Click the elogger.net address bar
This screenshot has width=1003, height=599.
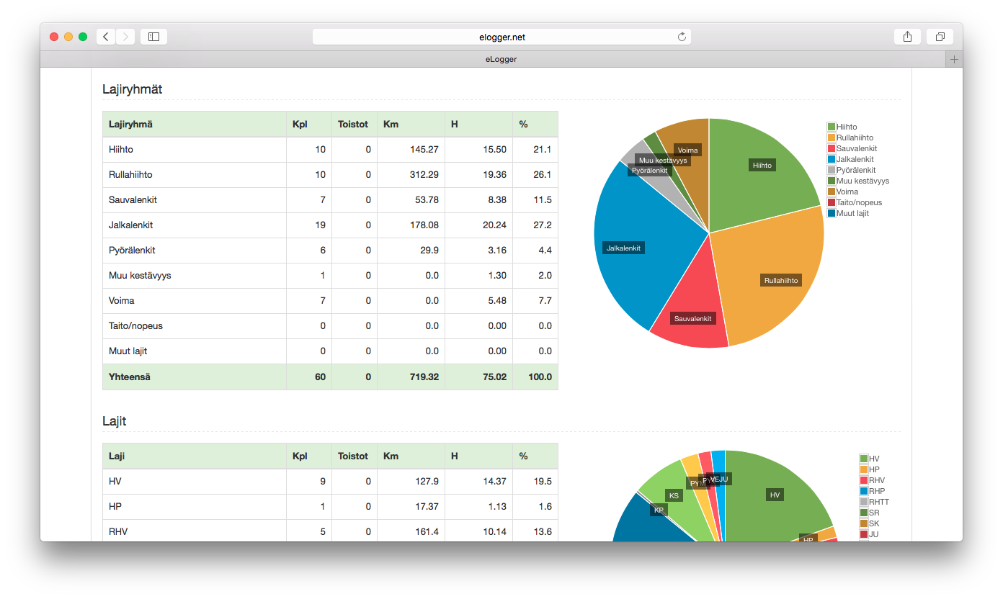(x=501, y=37)
